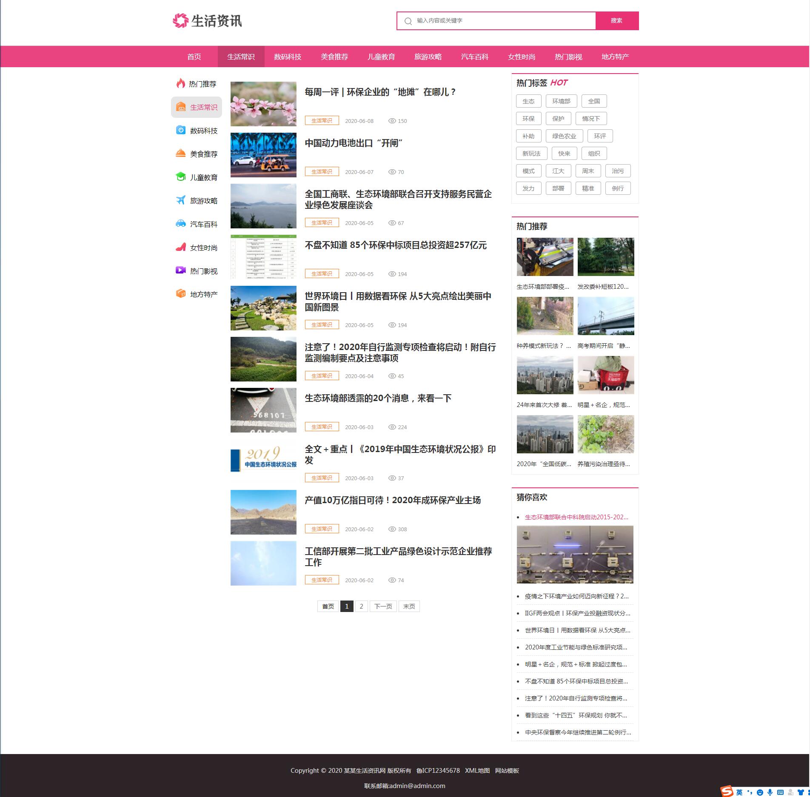The image size is (810, 797).
Task: Click the flame icon beside 热门推荐
Action: pos(181,83)
